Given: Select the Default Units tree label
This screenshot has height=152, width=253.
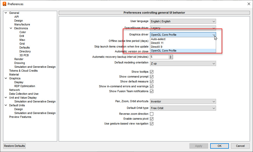Looking at the screenshot, I should pyautogui.click(x=17, y=105).
